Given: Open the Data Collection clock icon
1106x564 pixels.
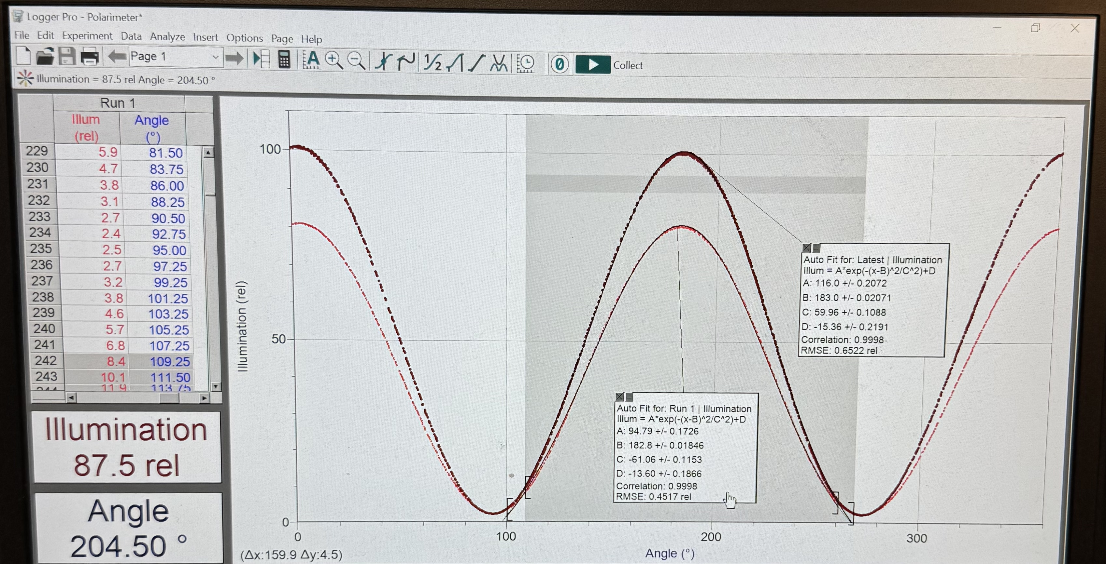Looking at the screenshot, I should (525, 64).
